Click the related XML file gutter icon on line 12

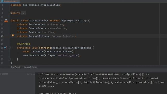coord(6,21)
